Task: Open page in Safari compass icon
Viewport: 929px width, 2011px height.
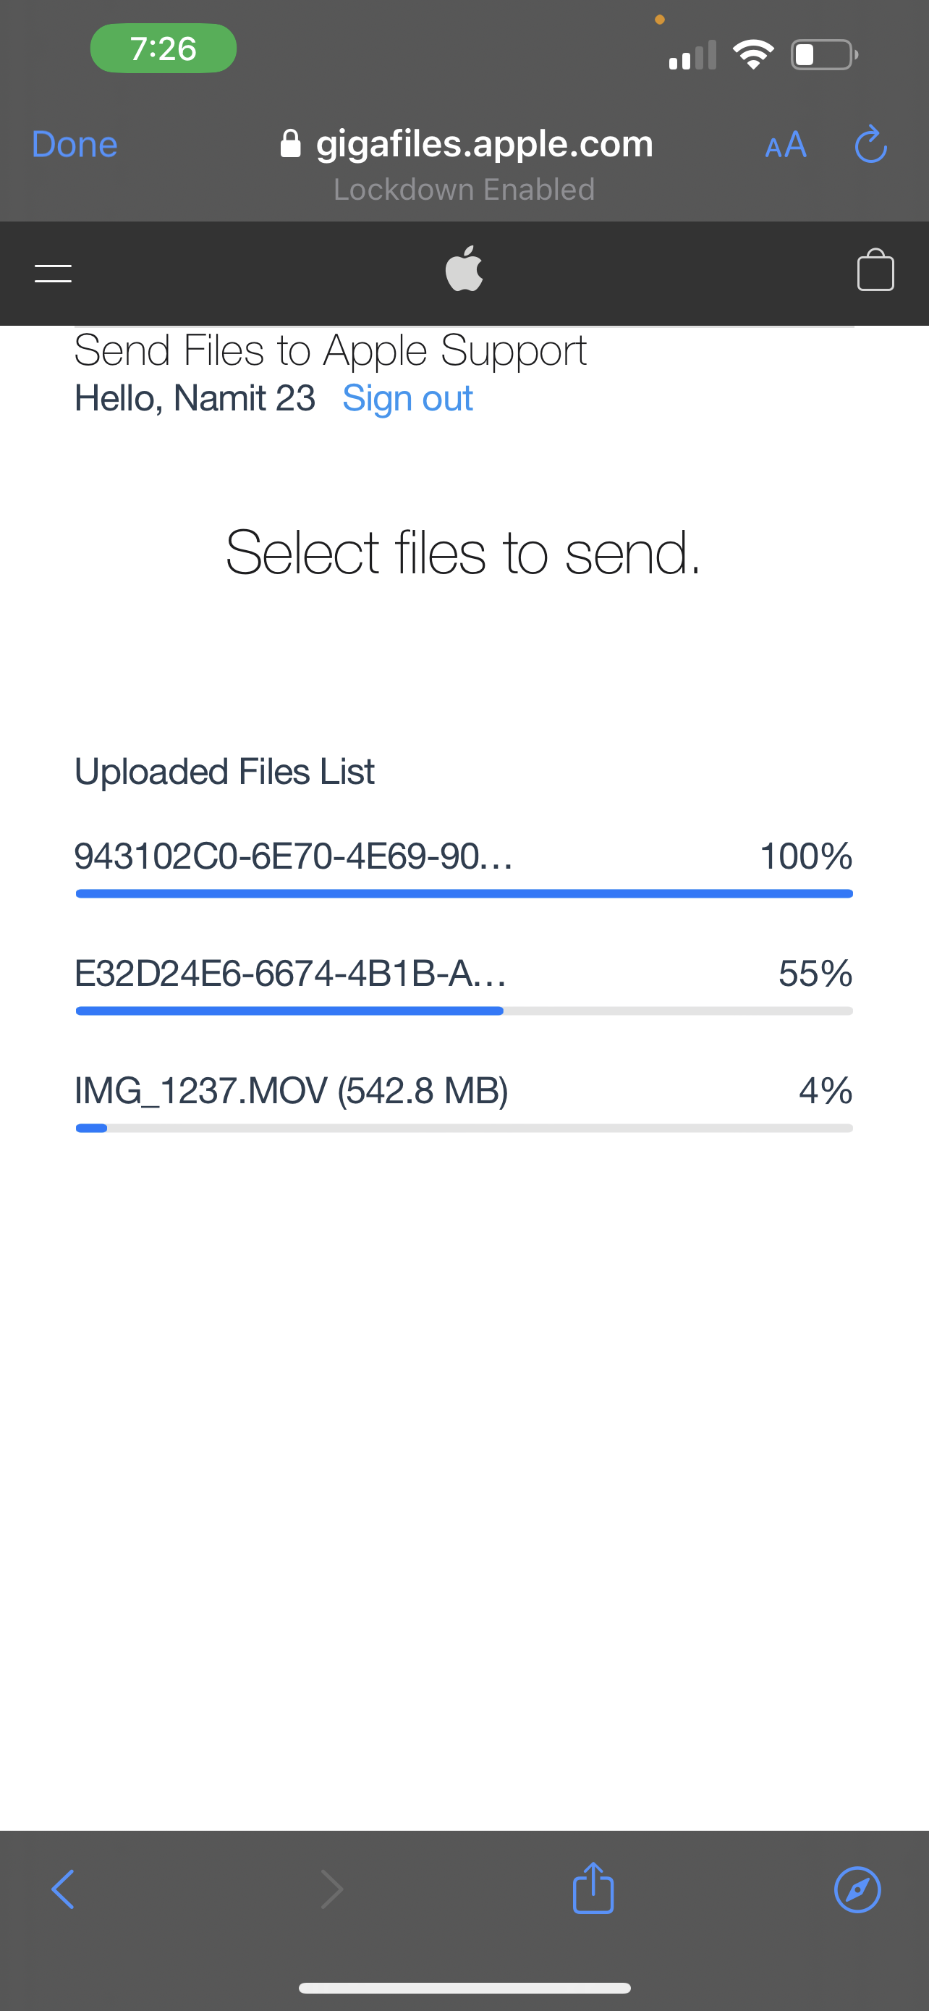Action: coord(857,1889)
